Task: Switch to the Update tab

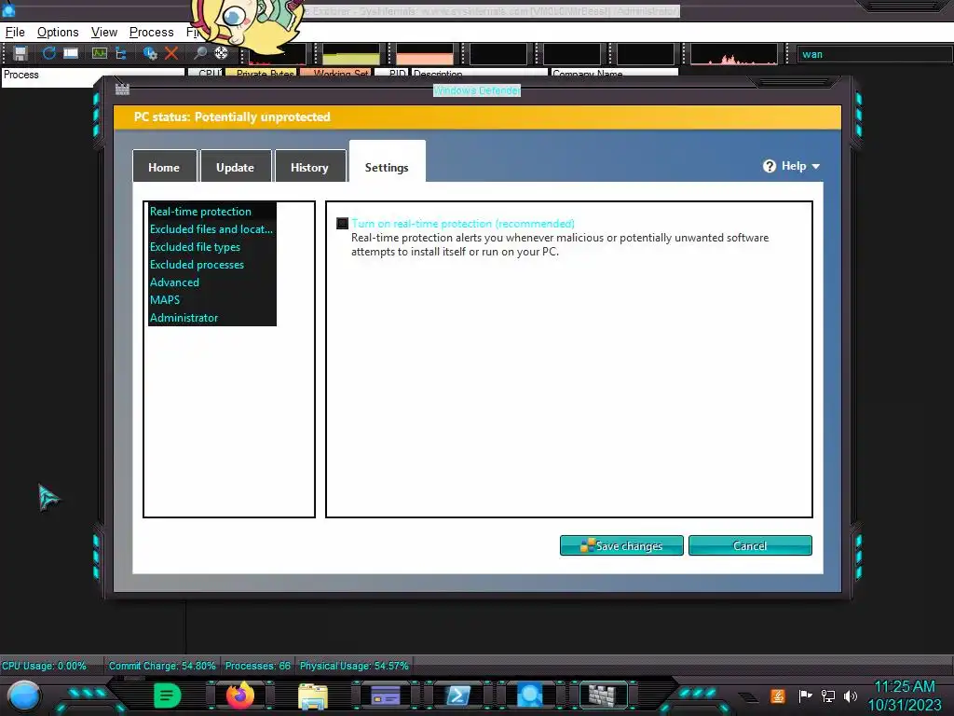Action: point(236,167)
